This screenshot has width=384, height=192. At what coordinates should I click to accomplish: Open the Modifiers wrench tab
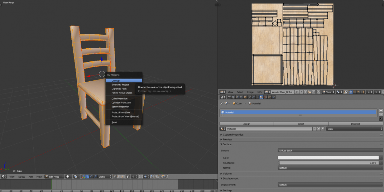253,97
